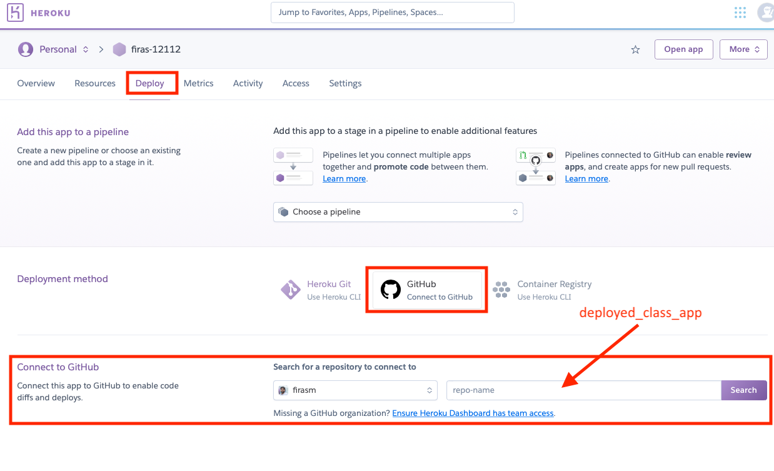Switch to the Overview tab
Screen dimensions: 774x471
point(36,83)
